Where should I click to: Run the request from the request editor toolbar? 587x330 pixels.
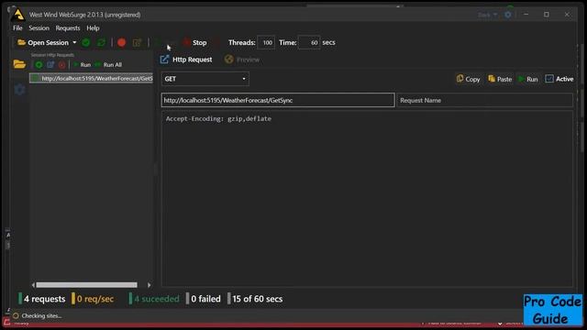[x=528, y=79]
